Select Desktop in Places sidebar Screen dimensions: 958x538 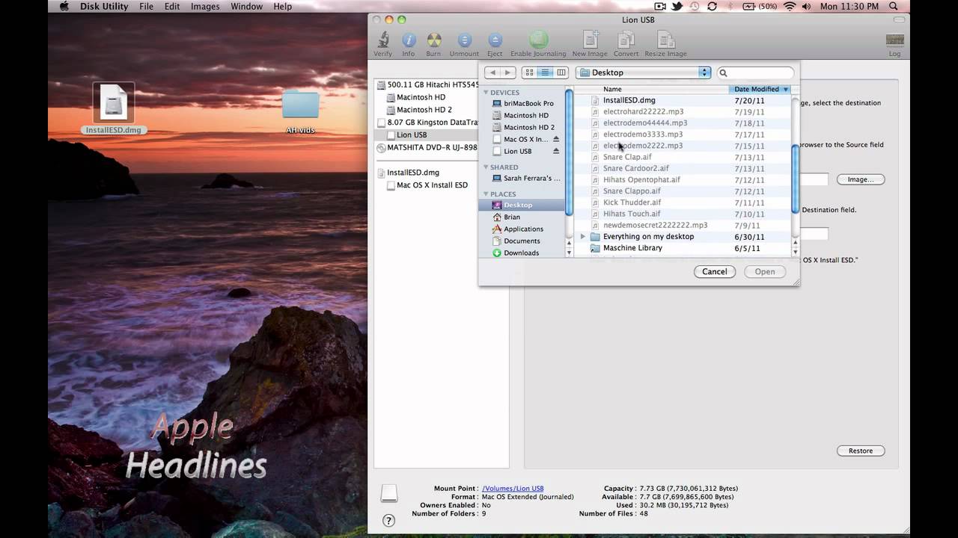[x=522, y=205]
